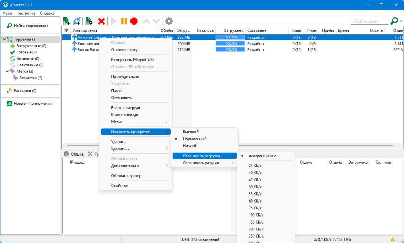Click Найти содержимое in the sidebar
Image resolution: width=404 pixels, height=243 pixels.
point(30,26)
